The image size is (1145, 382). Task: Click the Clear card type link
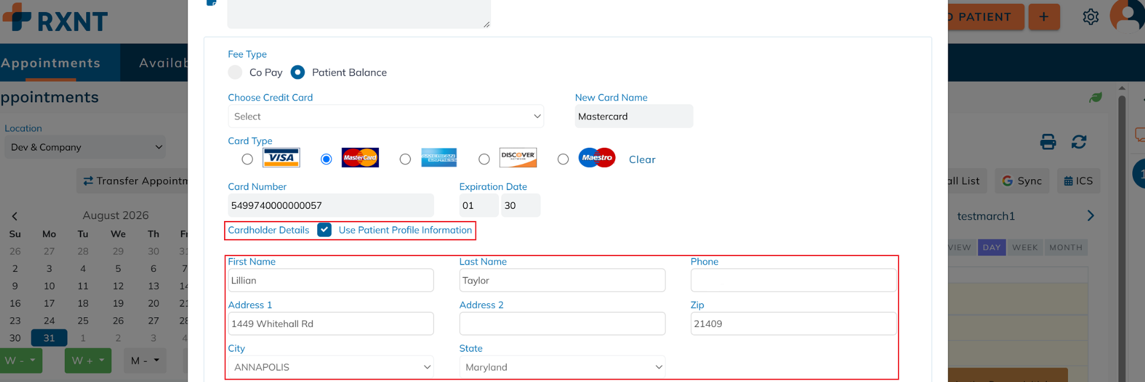[x=642, y=159]
